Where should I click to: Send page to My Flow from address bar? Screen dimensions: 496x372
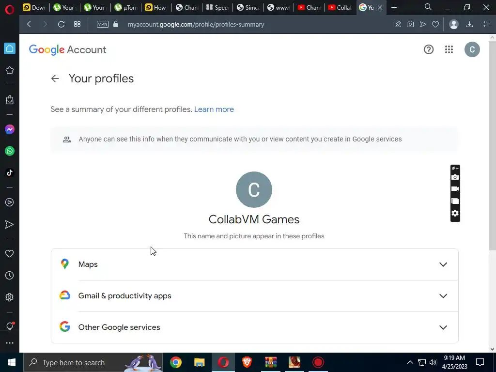(423, 24)
